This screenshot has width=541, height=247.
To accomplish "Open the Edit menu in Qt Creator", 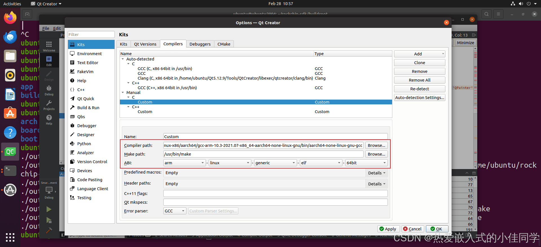I will pyautogui.click(x=57, y=28).
